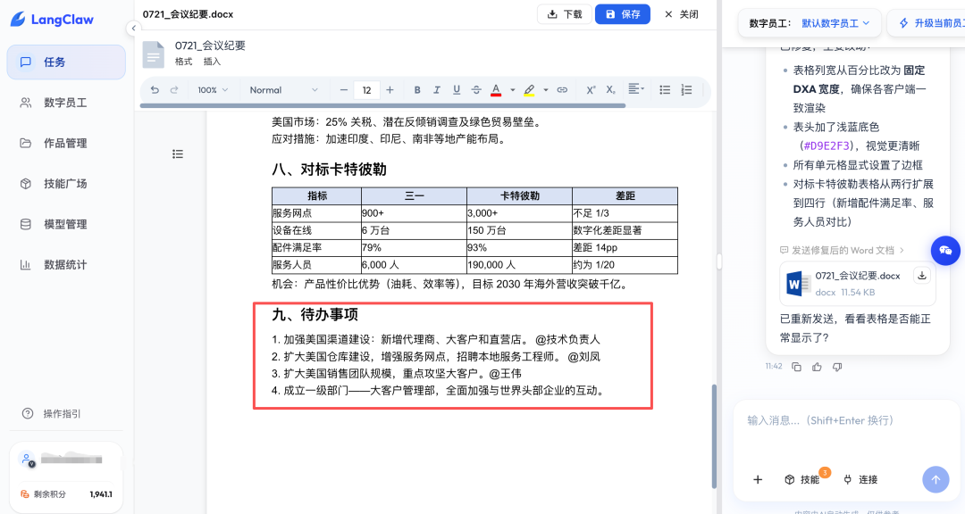Toggle underline formatting

(457, 90)
